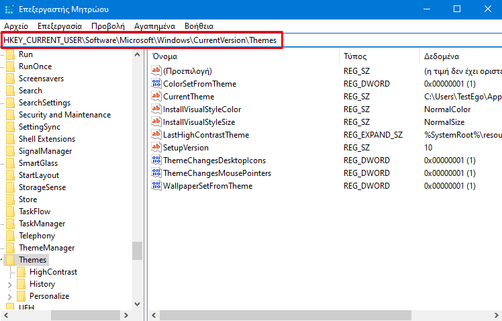Click the Registry Editor app icon in title bar
The width and height of the screenshot is (502, 321).
(x=9, y=9)
